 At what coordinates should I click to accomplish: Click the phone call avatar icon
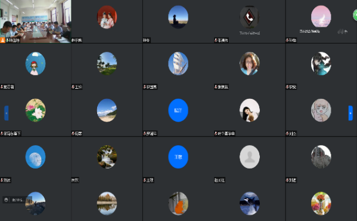coord(250,17)
